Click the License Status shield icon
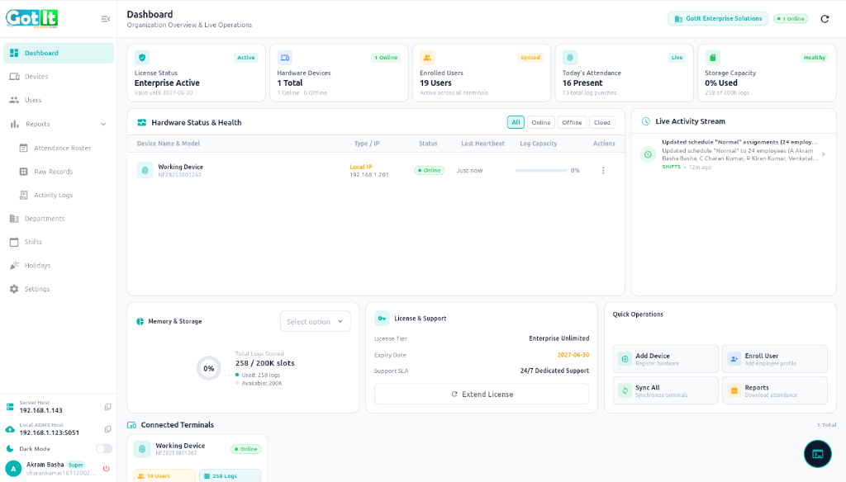 pyautogui.click(x=142, y=58)
